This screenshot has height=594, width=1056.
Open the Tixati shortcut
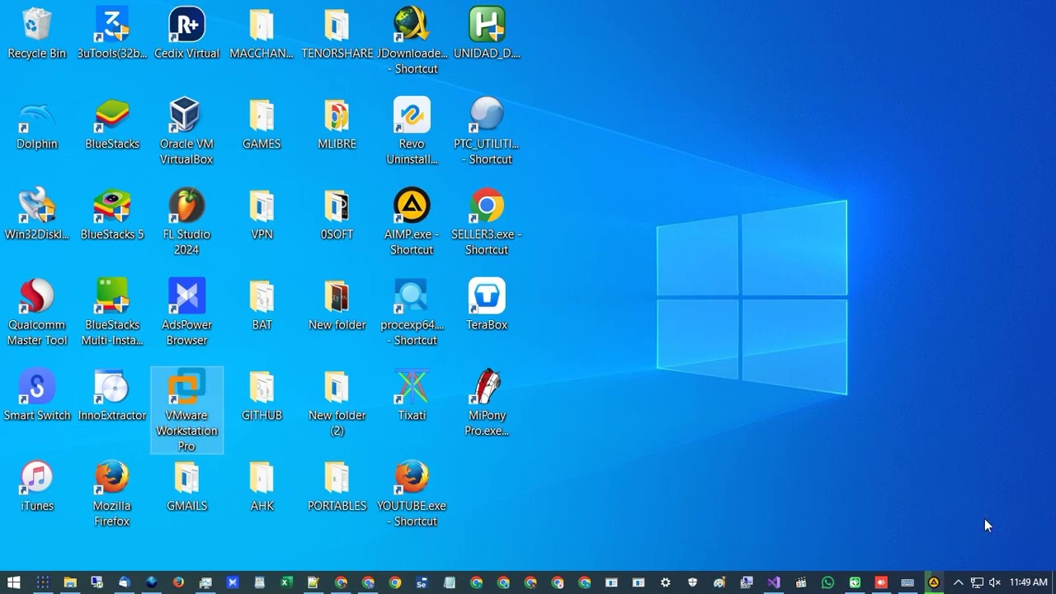point(412,395)
